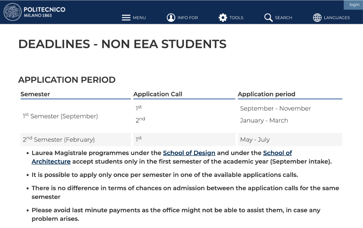The width and height of the screenshot is (363, 228).
Task: Click the Politecnico Milano crest logo
Action: point(12,12)
